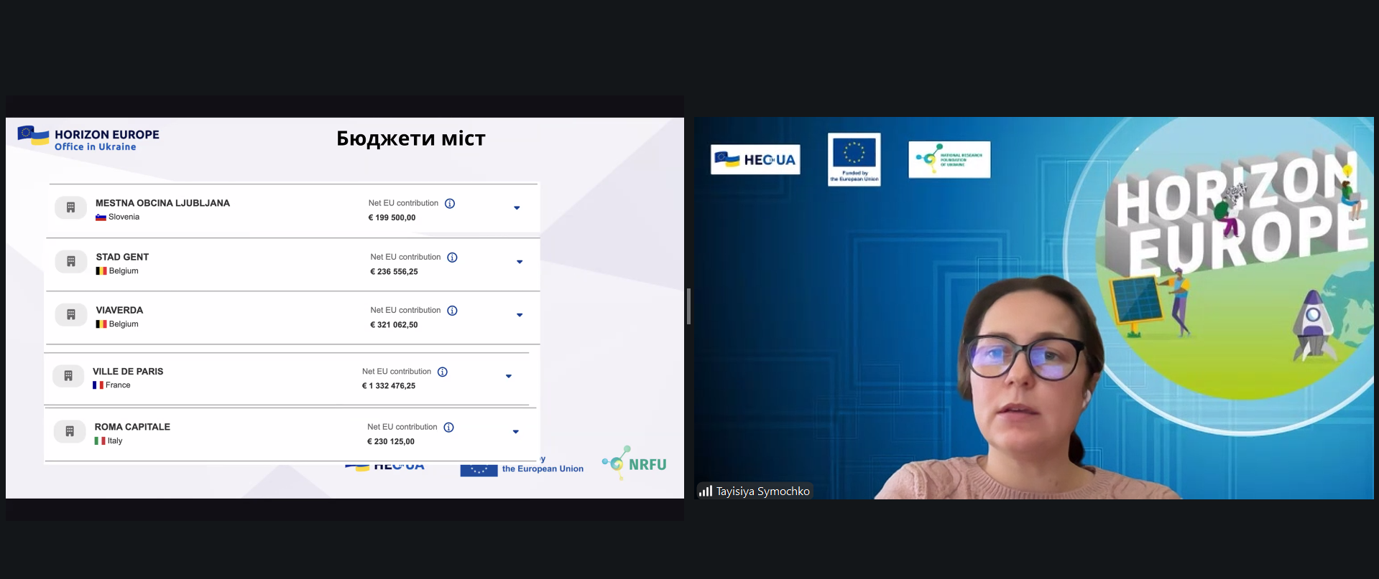The height and width of the screenshot is (579, 1379).
Task: Click the building icon beside STAD GENT
Action: point(71,261)
